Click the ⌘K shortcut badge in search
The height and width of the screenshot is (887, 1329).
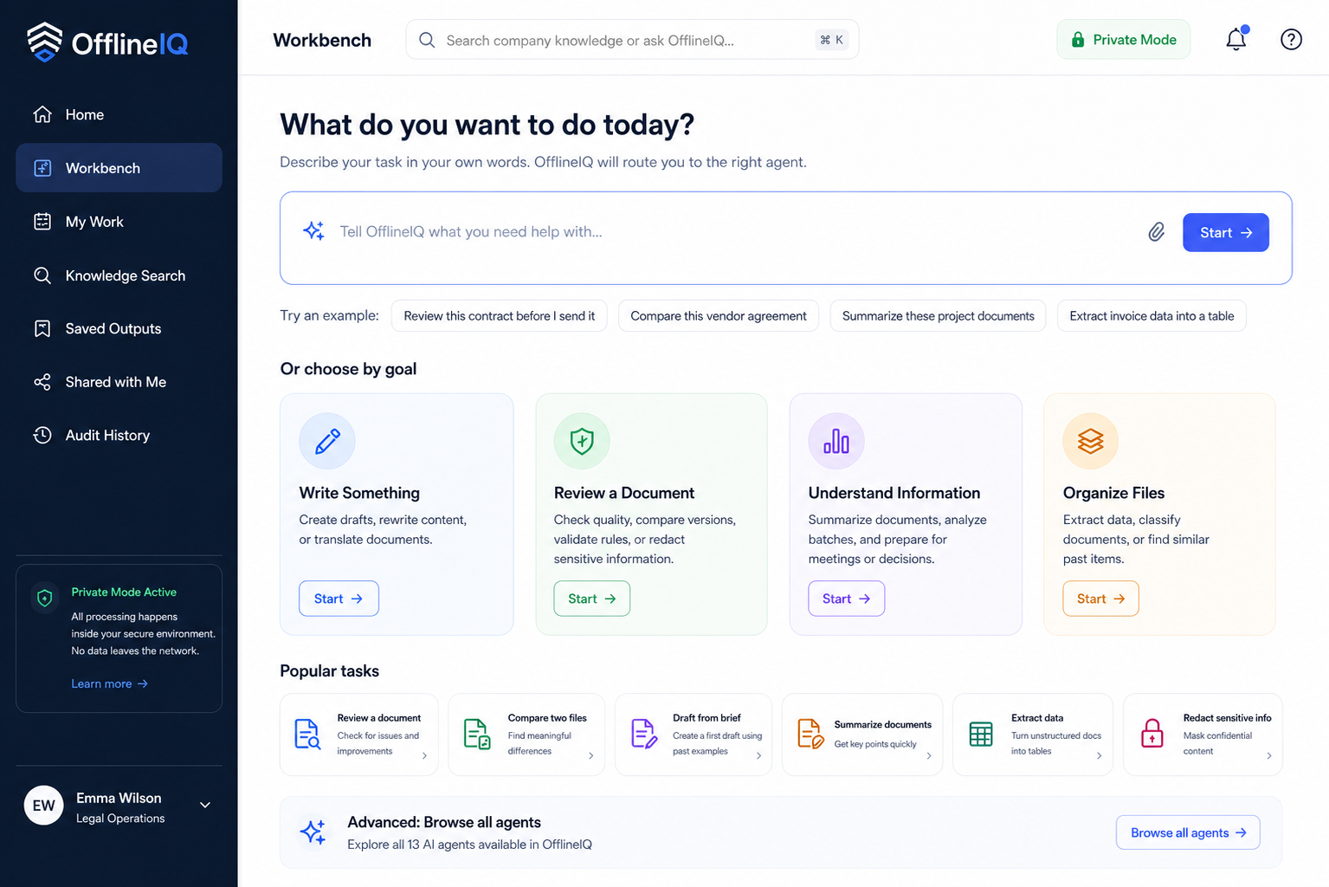pyautogui.click(x=831, y=40)
